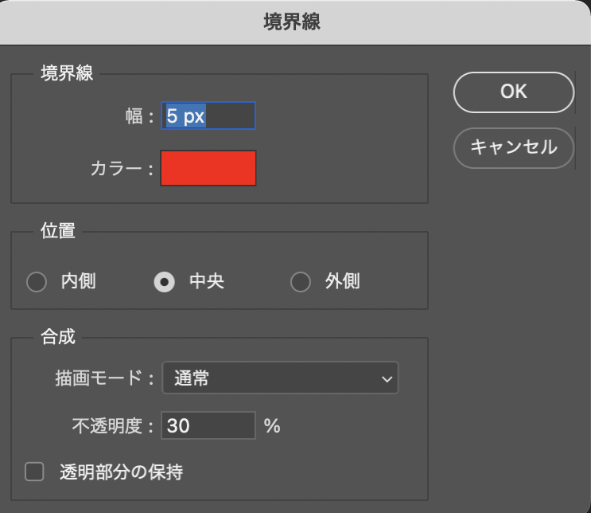Screen dimensions: 591x513
Task: Click the 境界線 dialog title bar
Action: click(x=295, y=22)
